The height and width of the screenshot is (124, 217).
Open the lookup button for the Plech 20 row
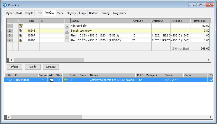[x=67, y=40]
